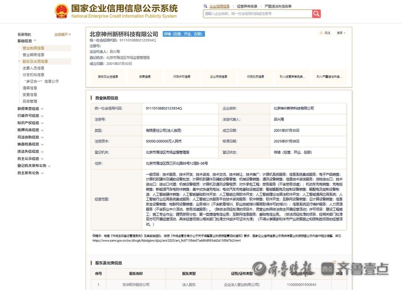The height and width of the screenshot is (290, 402).
Task: Expand the 知识产权信息 section
Action: 31,123
